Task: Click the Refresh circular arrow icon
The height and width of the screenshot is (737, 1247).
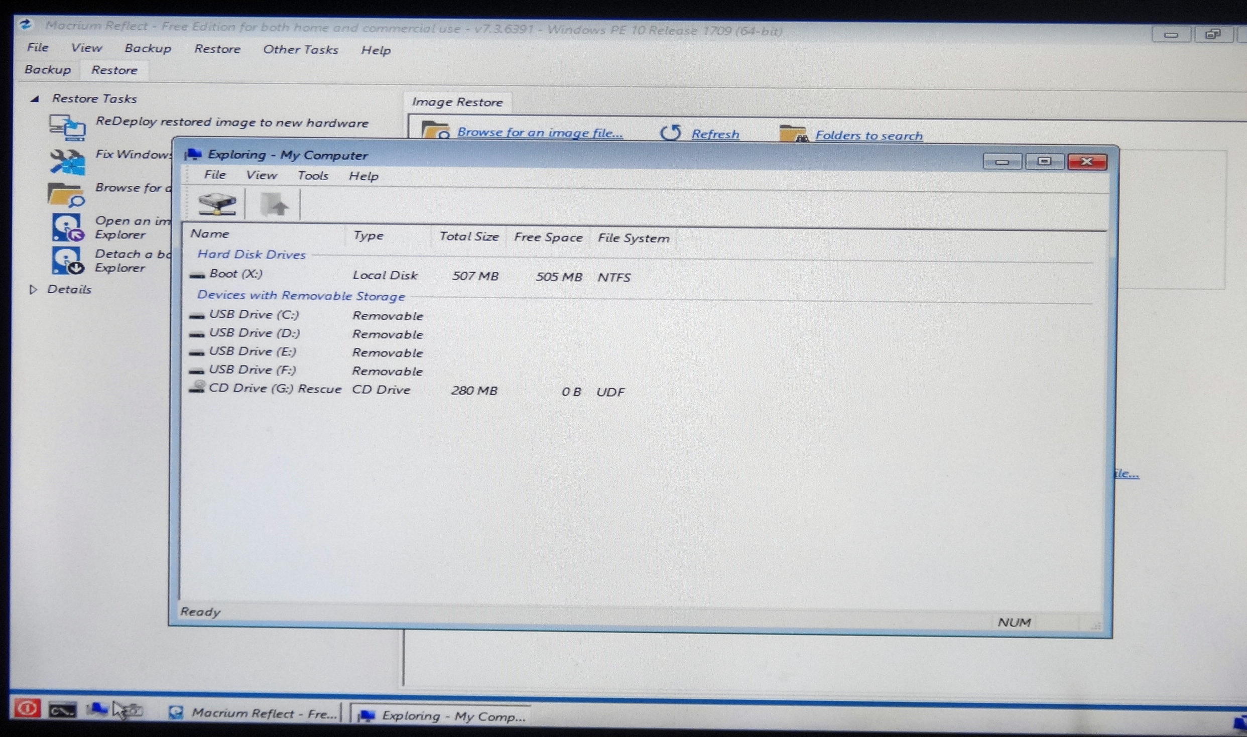Action: (x=671, y=133)
